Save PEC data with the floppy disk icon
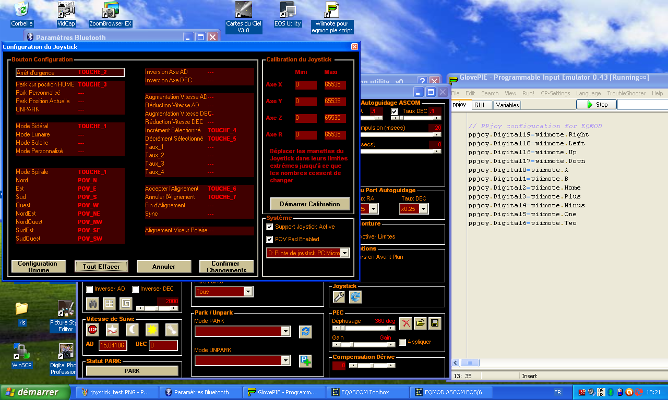The height and width of the screenshot is (400, 668). click(x=435, y=323)
